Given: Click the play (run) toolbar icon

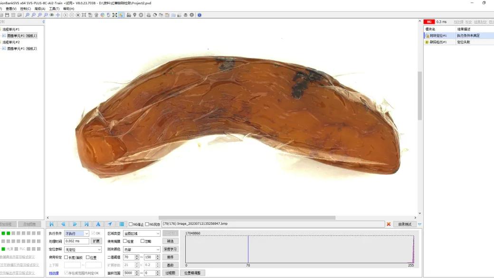Looking at the screenshot, I should coord(66,15).
